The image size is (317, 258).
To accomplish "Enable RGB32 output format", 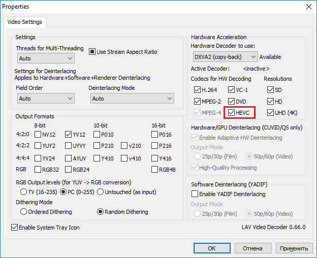I will pyautogui.click(x=38, y=170).
